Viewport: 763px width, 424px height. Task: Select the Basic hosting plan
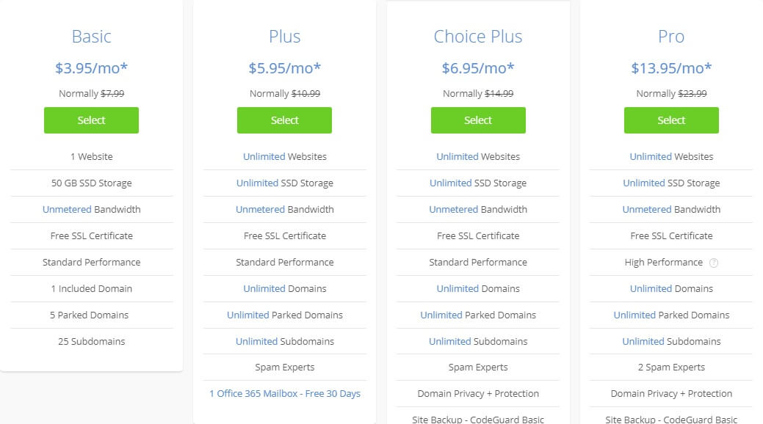[x=91, y=120]
